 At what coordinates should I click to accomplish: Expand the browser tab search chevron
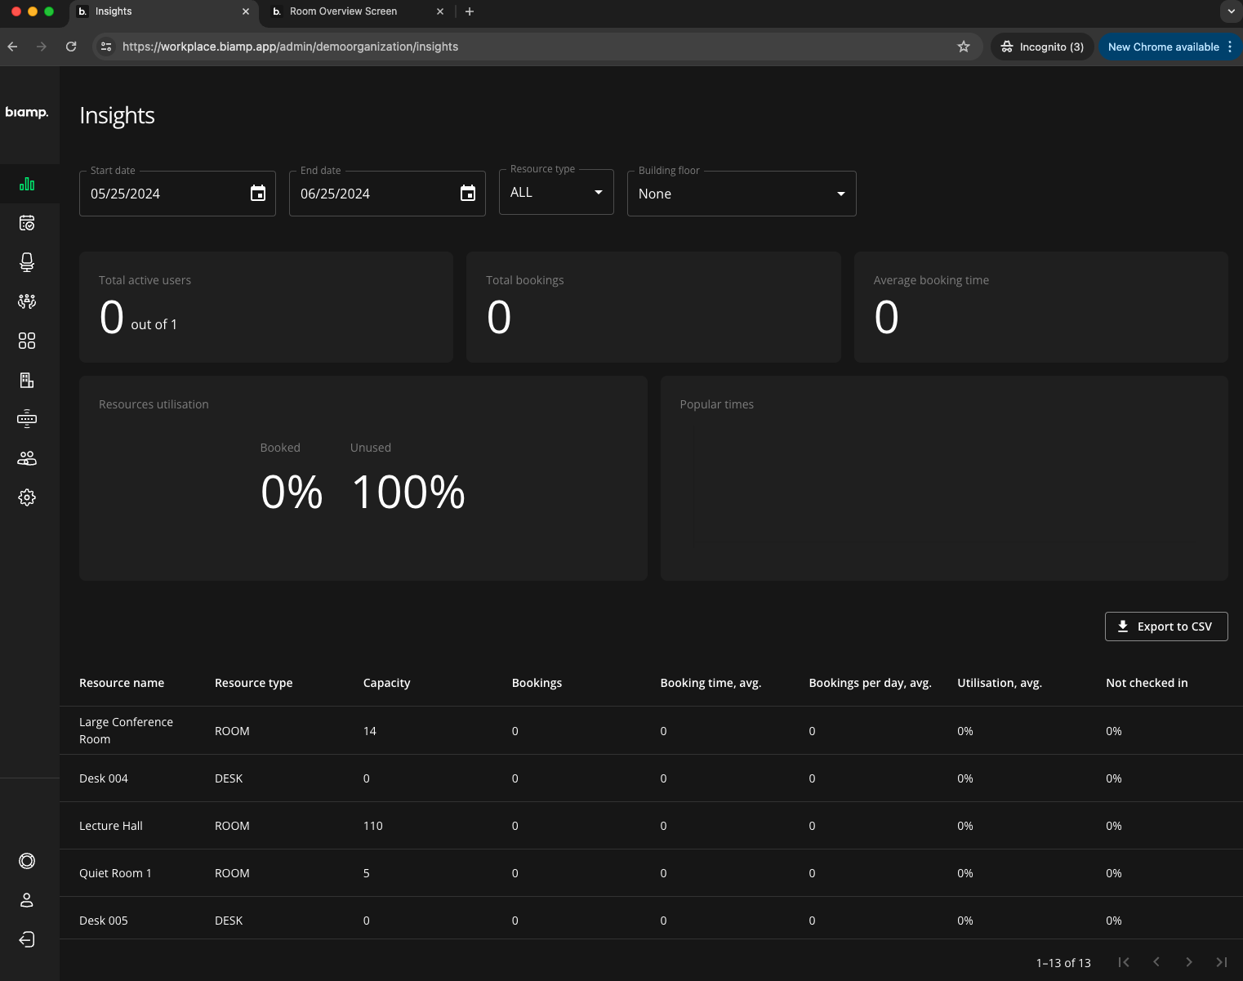[x=1231, y=11]
